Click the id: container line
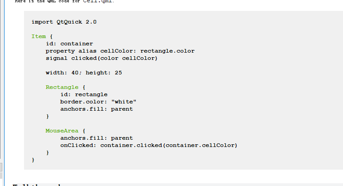Viewport: 343px width, 186px height. pyautogui.click(x=69, y=44)
